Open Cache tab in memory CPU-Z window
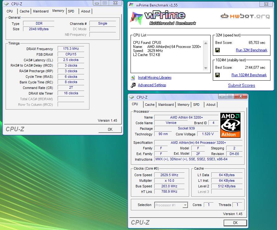Screen dimensions: 277x230 pyautogui.click(x=24, y=11)
